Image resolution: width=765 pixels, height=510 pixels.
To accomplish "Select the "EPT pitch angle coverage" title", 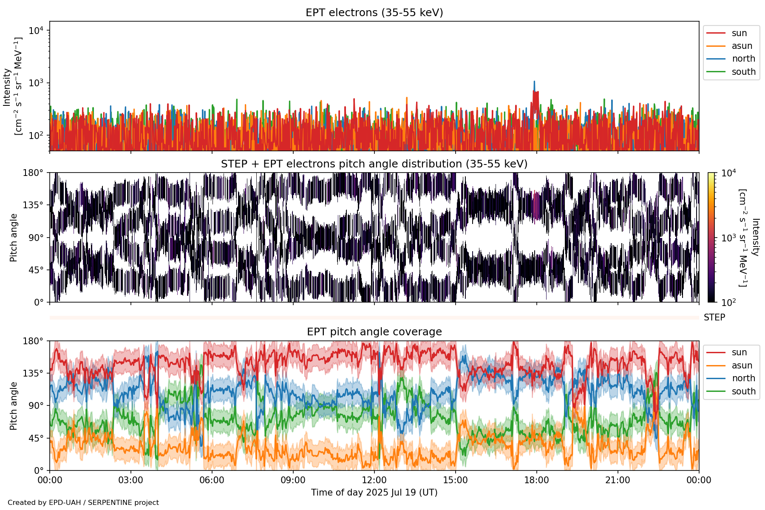I will [x=374, y=332].
